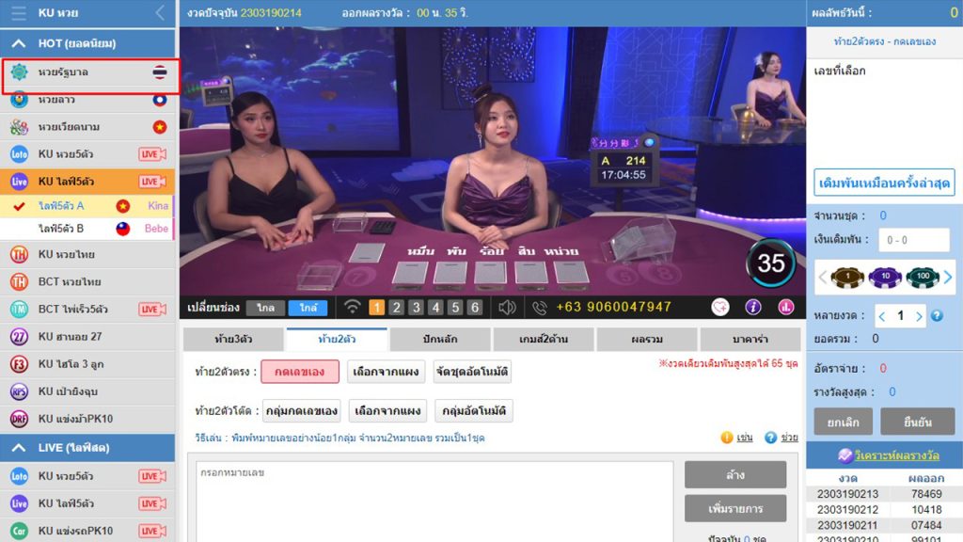This screenshot has height=542, width=963.
Task: Click the phone icon beside +63 number
Action: (539, 308)
